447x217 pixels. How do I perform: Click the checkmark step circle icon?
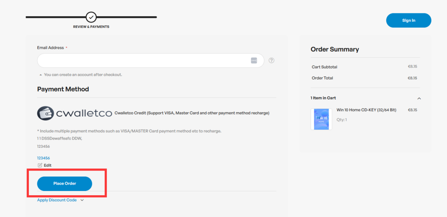pyautogui.click(x=91, y=17)
